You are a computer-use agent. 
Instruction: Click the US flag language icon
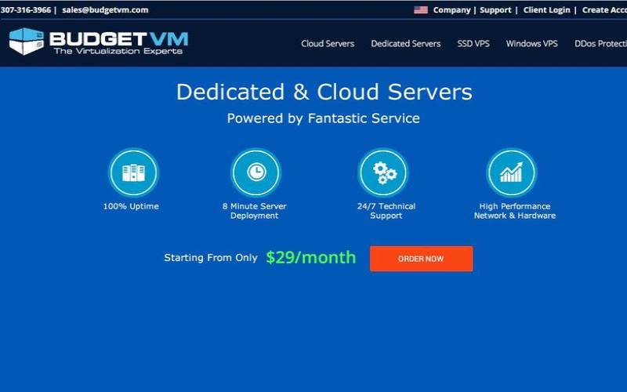coord(421,10)
